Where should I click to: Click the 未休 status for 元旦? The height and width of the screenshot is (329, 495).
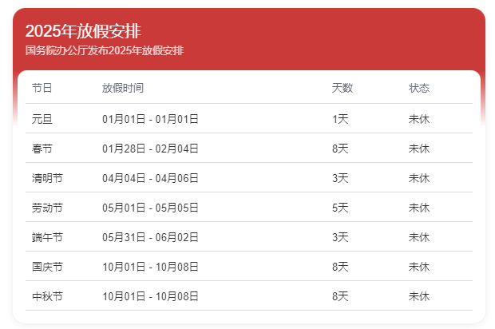click(x=419, y=119)
